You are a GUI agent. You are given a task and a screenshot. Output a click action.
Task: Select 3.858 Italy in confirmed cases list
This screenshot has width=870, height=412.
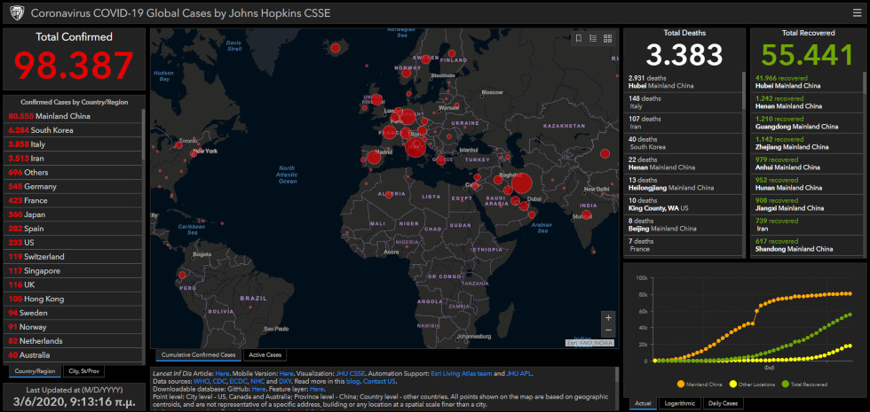tap(73, 144)
